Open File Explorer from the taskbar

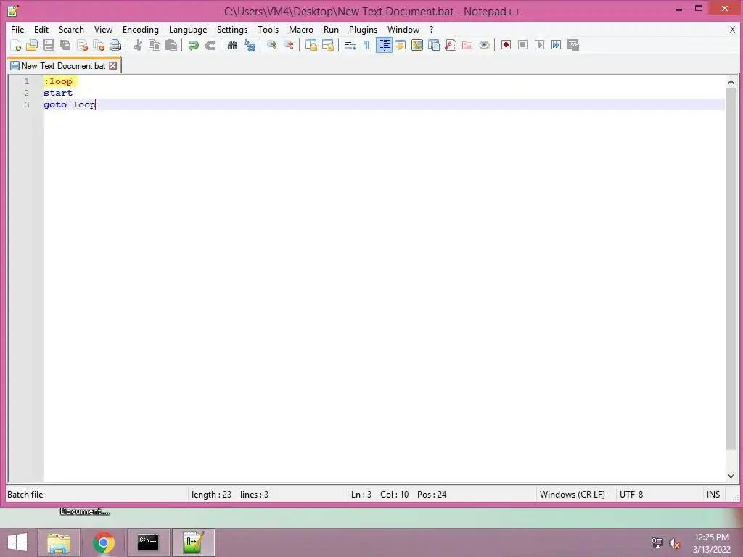tap(59, 542)
